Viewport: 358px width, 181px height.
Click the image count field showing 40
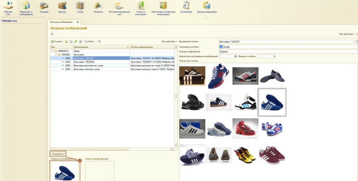point(228,56)
